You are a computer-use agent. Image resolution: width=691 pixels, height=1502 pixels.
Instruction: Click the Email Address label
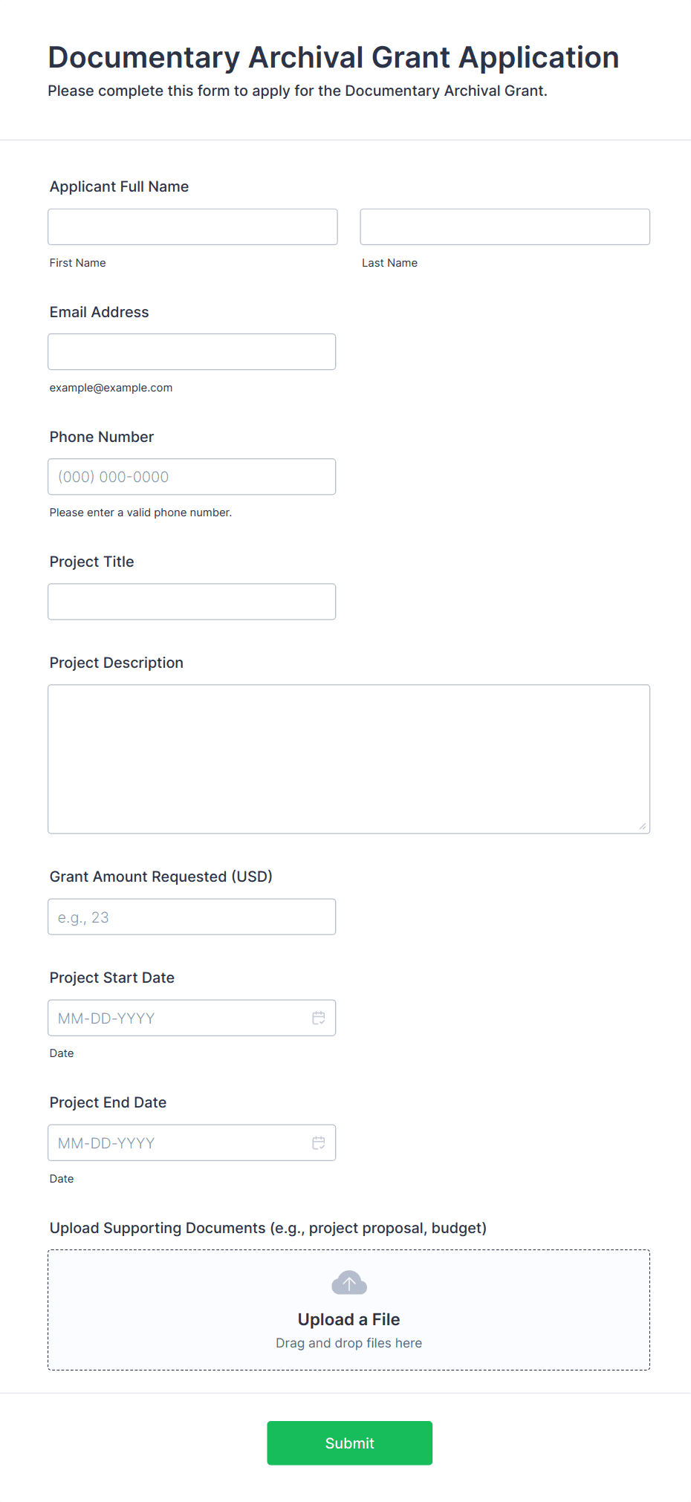coord(99,312)
